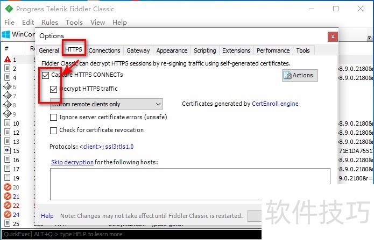Viewport: 374px width, 240px height.
Task: Select session 6 tunnel icon
Action: coord(8,86)
